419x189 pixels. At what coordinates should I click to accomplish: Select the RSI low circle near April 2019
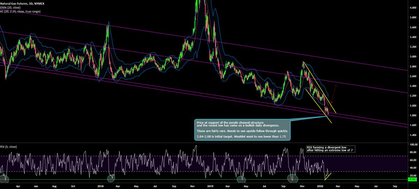241,179
